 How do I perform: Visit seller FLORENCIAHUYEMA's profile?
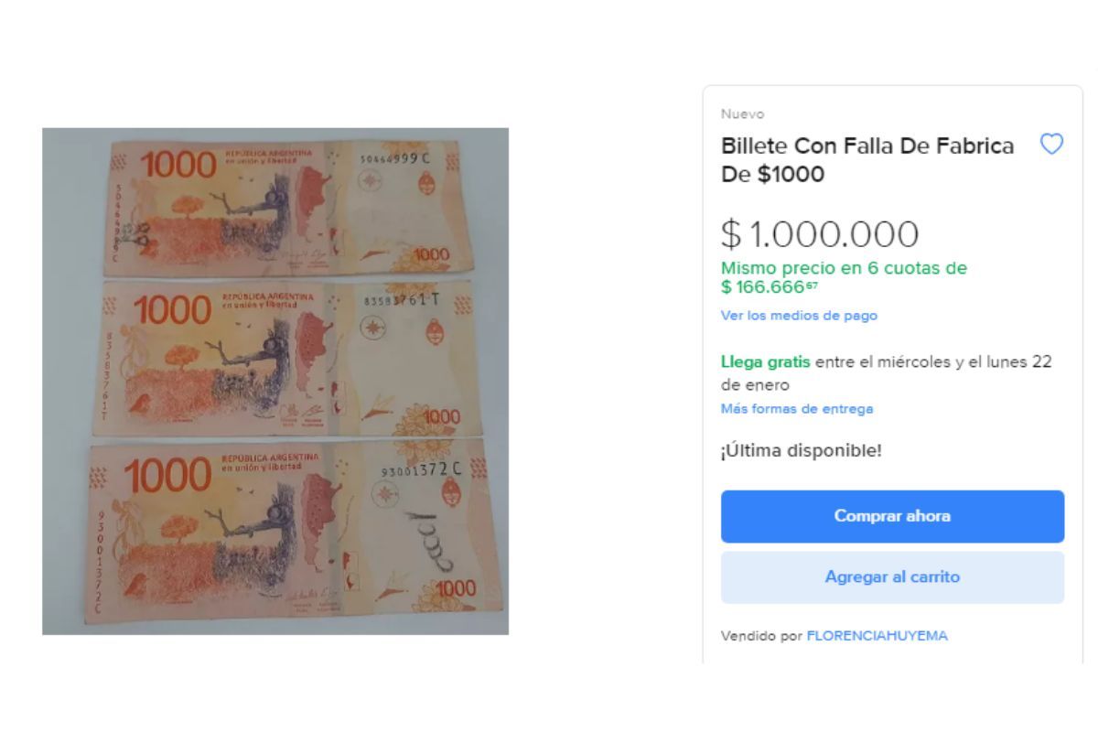click(x=877, y=636)
